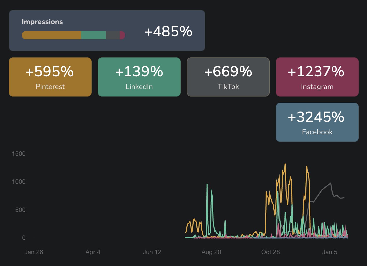
Task: Click the 1000 y-axis label
Action: pos(19,182)
